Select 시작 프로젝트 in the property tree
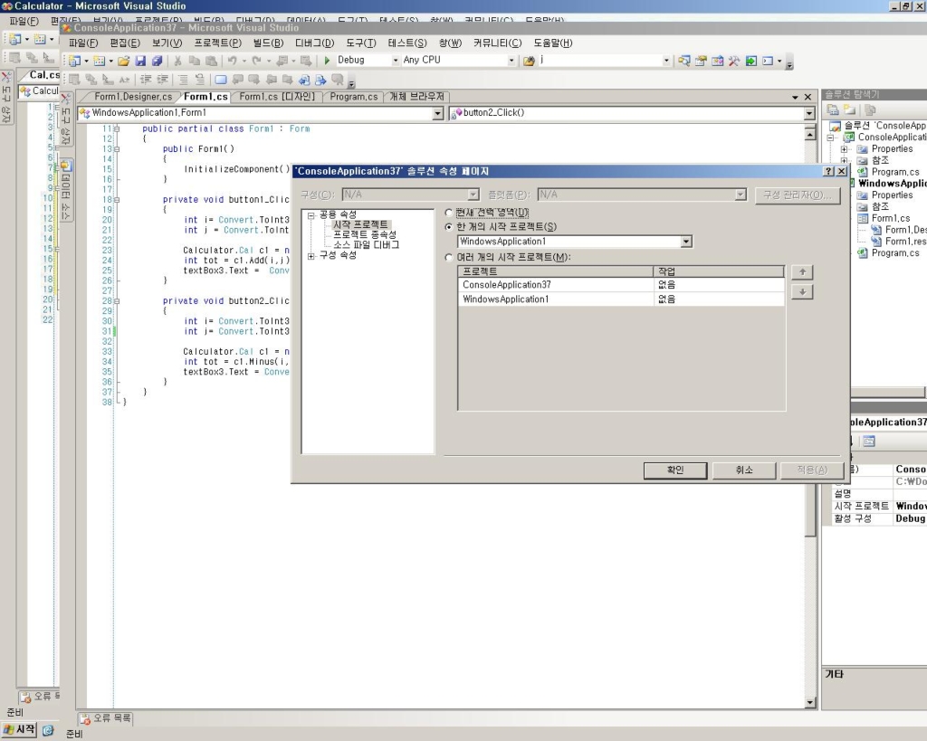 [x=360, y=224]
